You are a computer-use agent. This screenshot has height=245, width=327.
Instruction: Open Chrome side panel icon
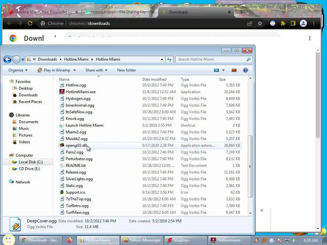click(x=293, y=23)
